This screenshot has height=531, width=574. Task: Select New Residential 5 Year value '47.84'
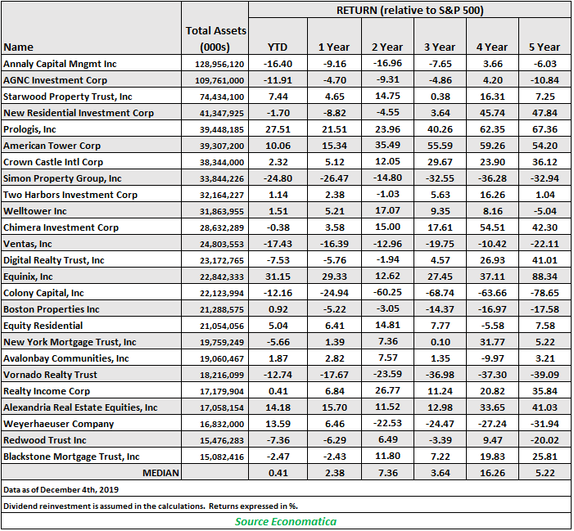pyautogui.click(x=545, y=113)
